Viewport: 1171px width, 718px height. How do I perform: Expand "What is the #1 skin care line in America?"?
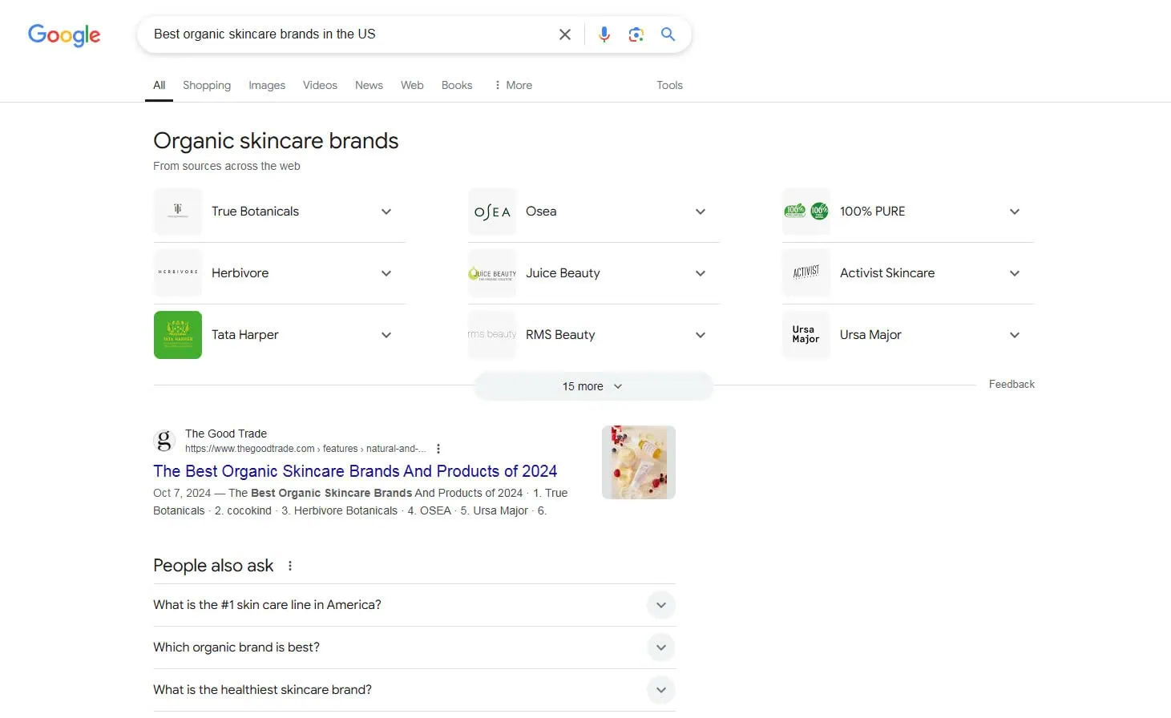[414, 605]
